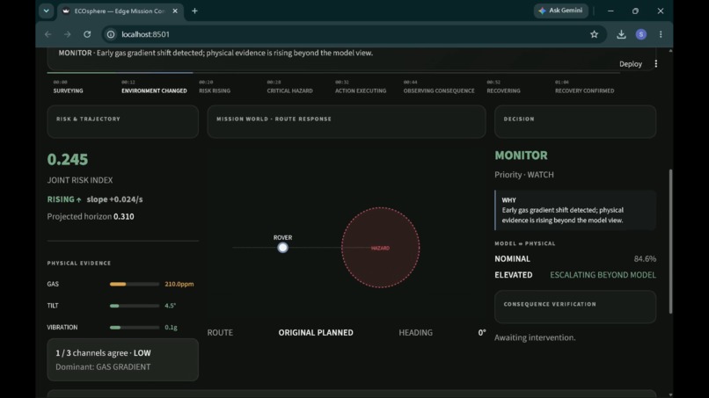Screen dimensions: 709x398
Task: Click the MONITOR decision heading
Action: tap(521, 156)
